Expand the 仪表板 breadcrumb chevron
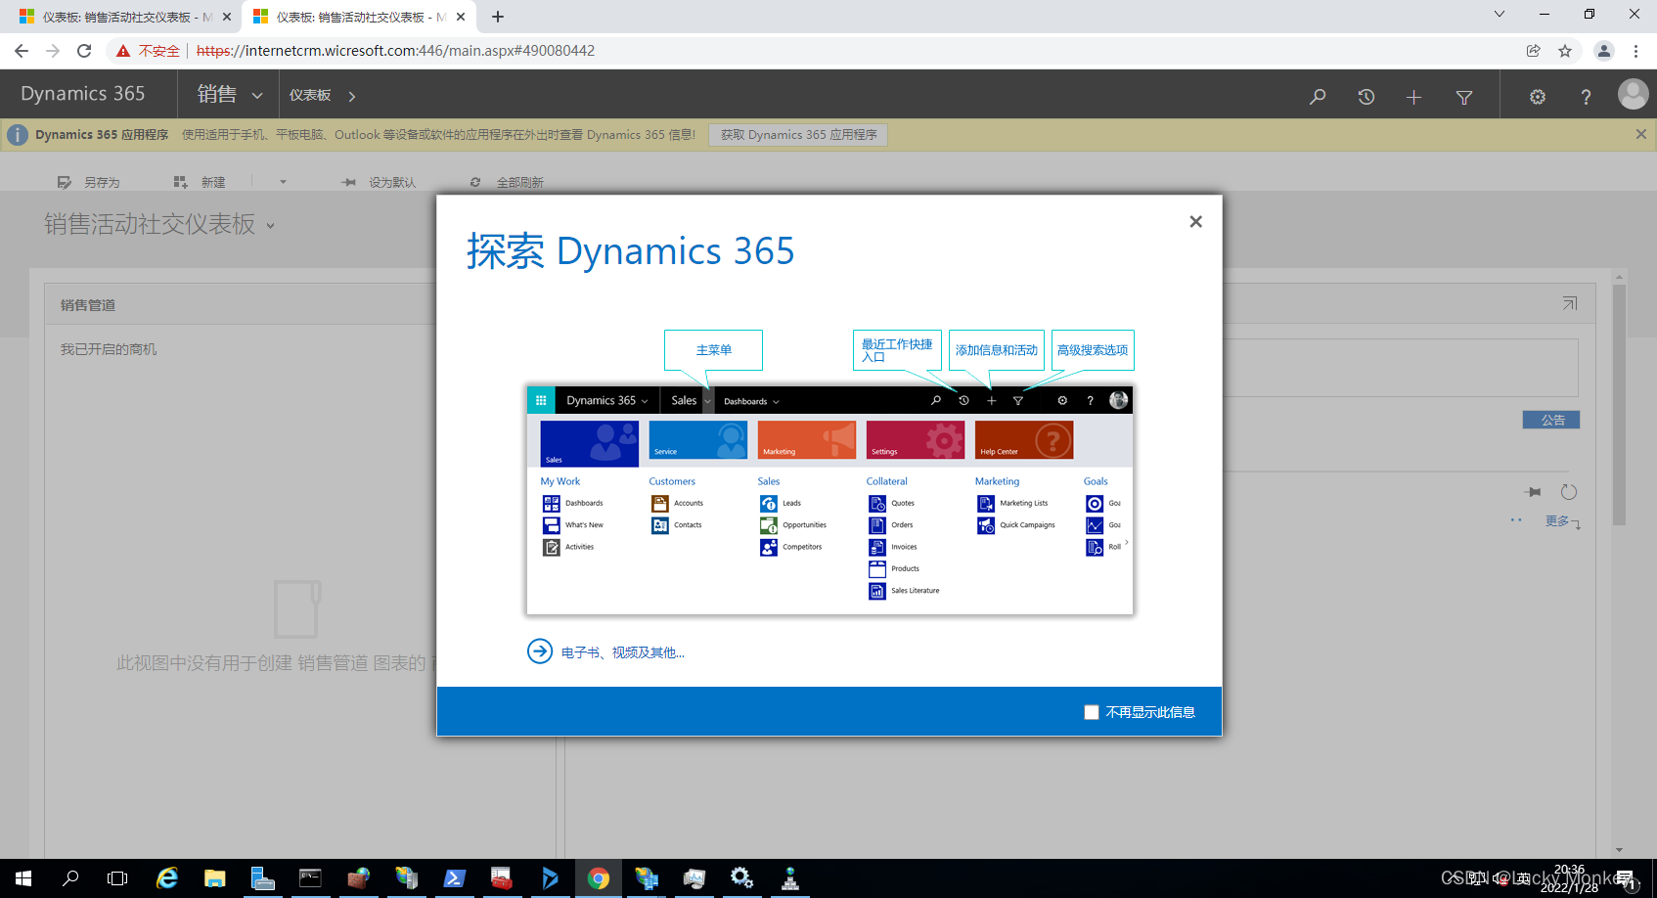Screen dimensions: 1657x898 352,96
